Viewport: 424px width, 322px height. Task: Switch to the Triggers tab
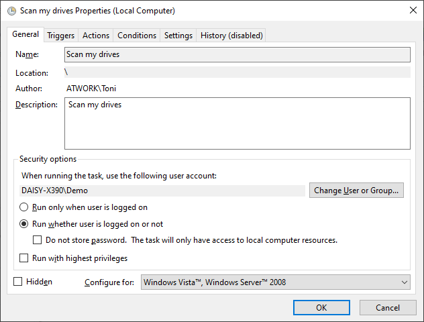(61, 36)
